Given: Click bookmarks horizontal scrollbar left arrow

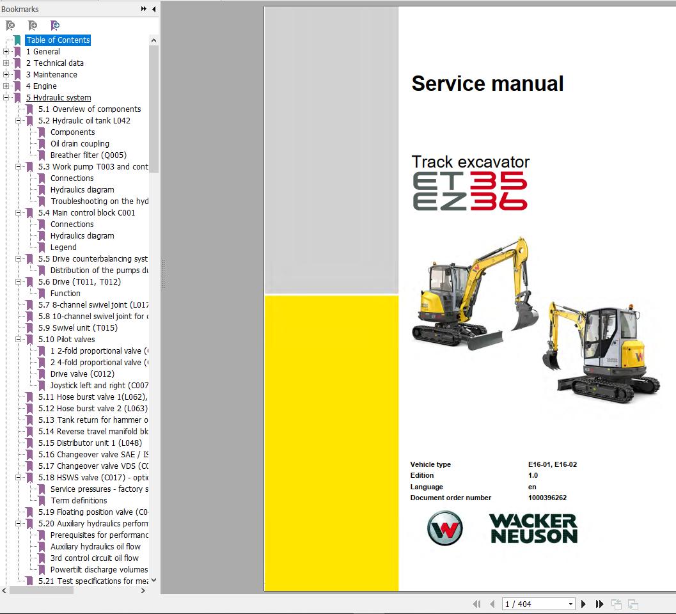Looking at the screenshot, I should (x=4, y=591).
